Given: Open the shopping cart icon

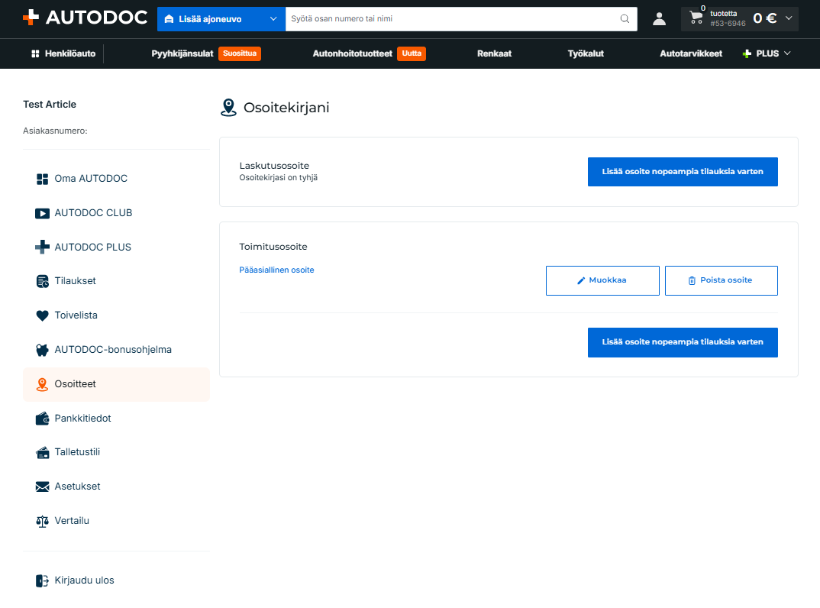Looking at the screenshot, I should click(696, 18).
